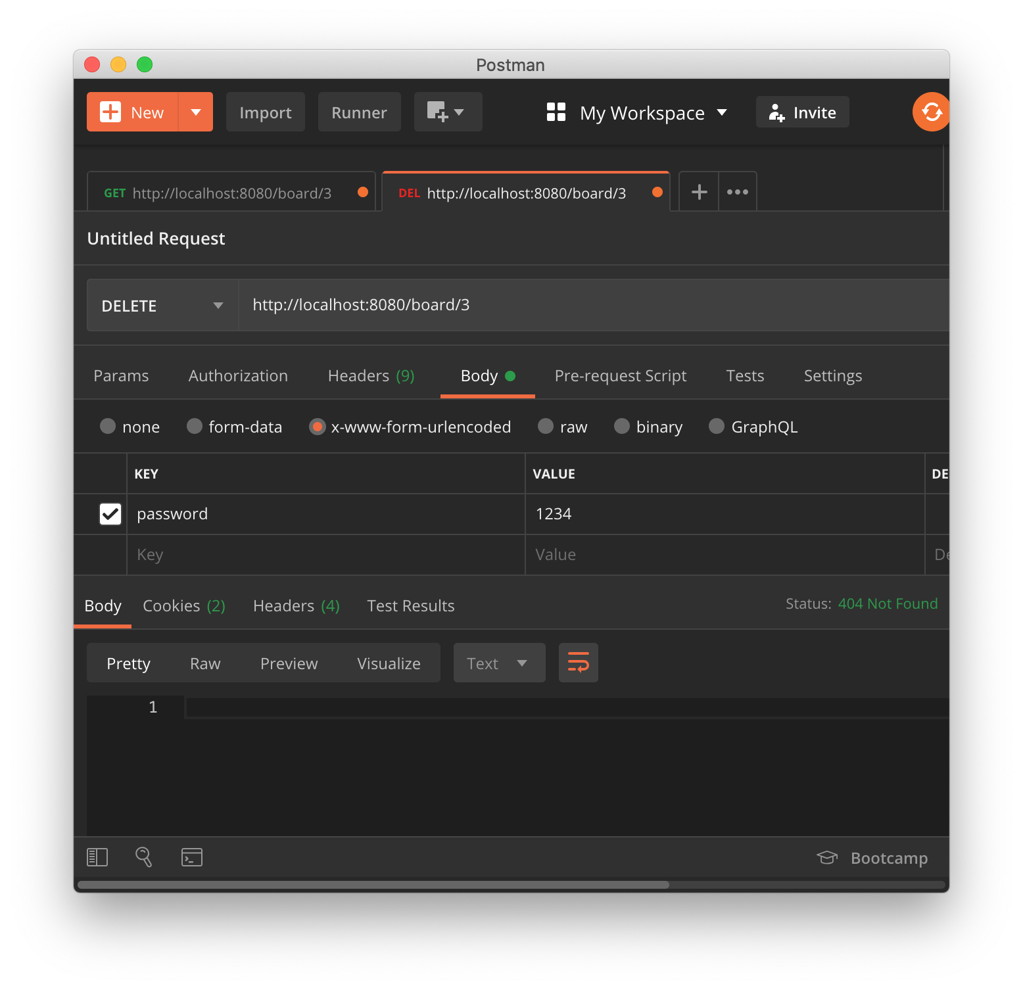This screenshot has height=990, width=1023.
Task: Click the invite person icon
Action: point(776,112)
